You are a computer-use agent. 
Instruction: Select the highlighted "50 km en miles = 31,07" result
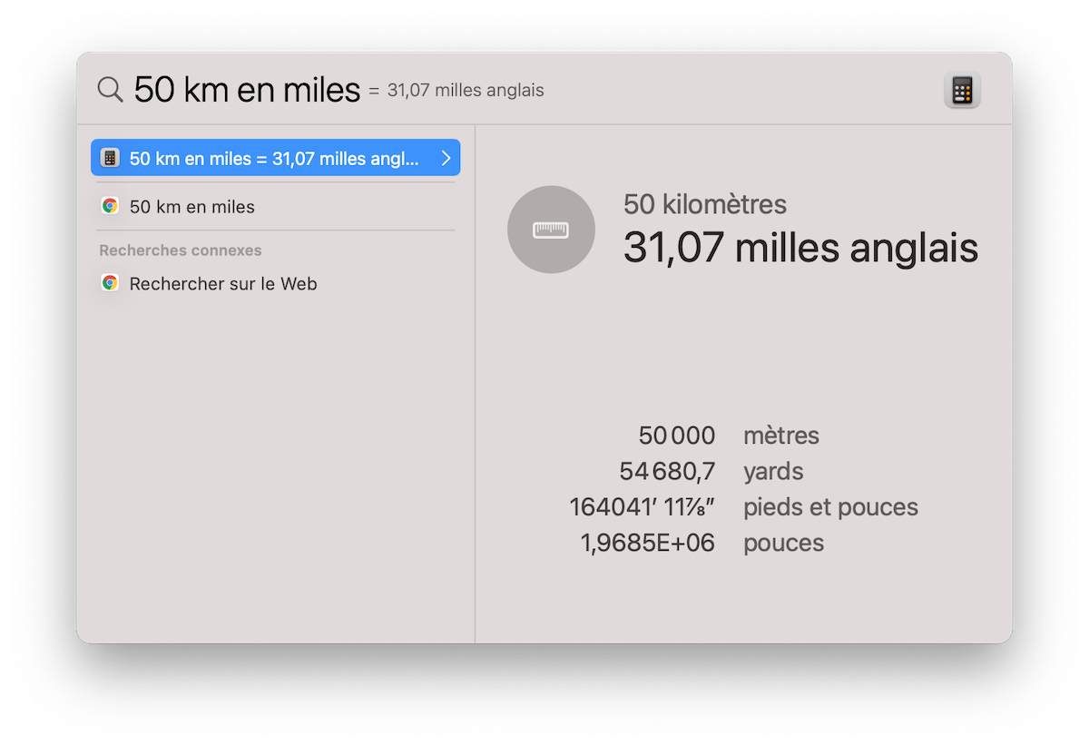coord(272,156)
